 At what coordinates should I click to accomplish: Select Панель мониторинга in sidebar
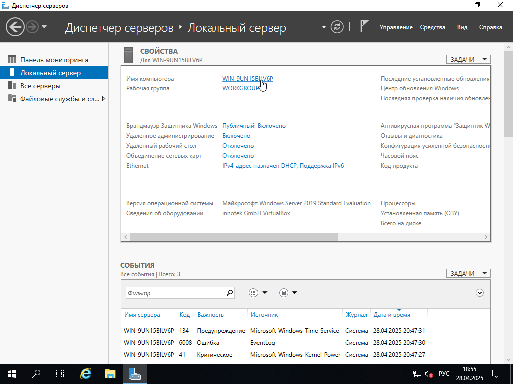coord(54,60)
